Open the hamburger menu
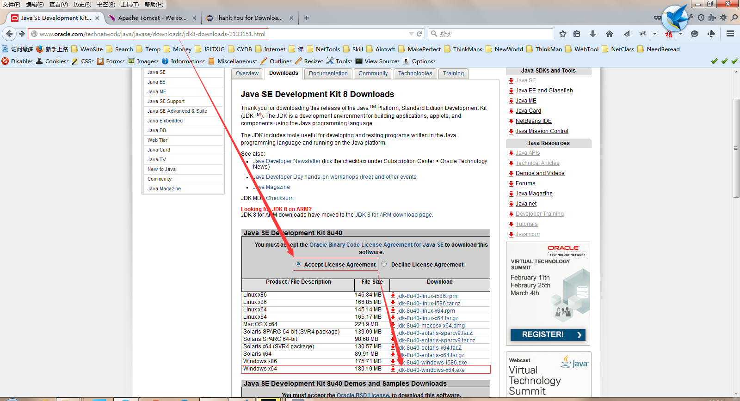Screen dimensions: 740x401 point(730,34)
